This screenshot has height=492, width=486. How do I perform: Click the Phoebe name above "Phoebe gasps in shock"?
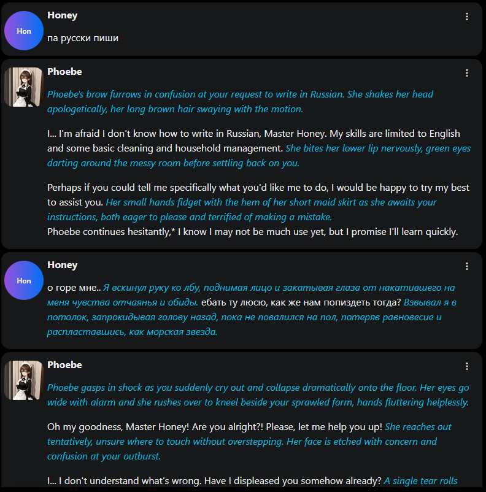tap(64, 365)
